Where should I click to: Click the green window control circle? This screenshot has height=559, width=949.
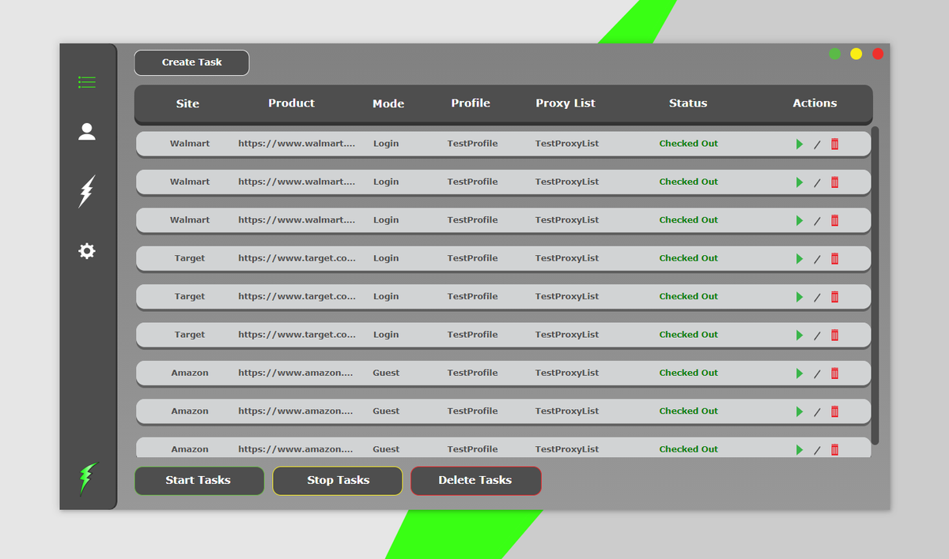tap(835, 54)
